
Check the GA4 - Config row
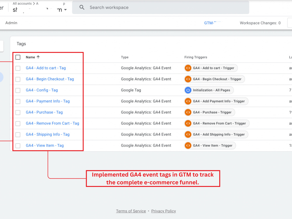(x=18, y=90)
